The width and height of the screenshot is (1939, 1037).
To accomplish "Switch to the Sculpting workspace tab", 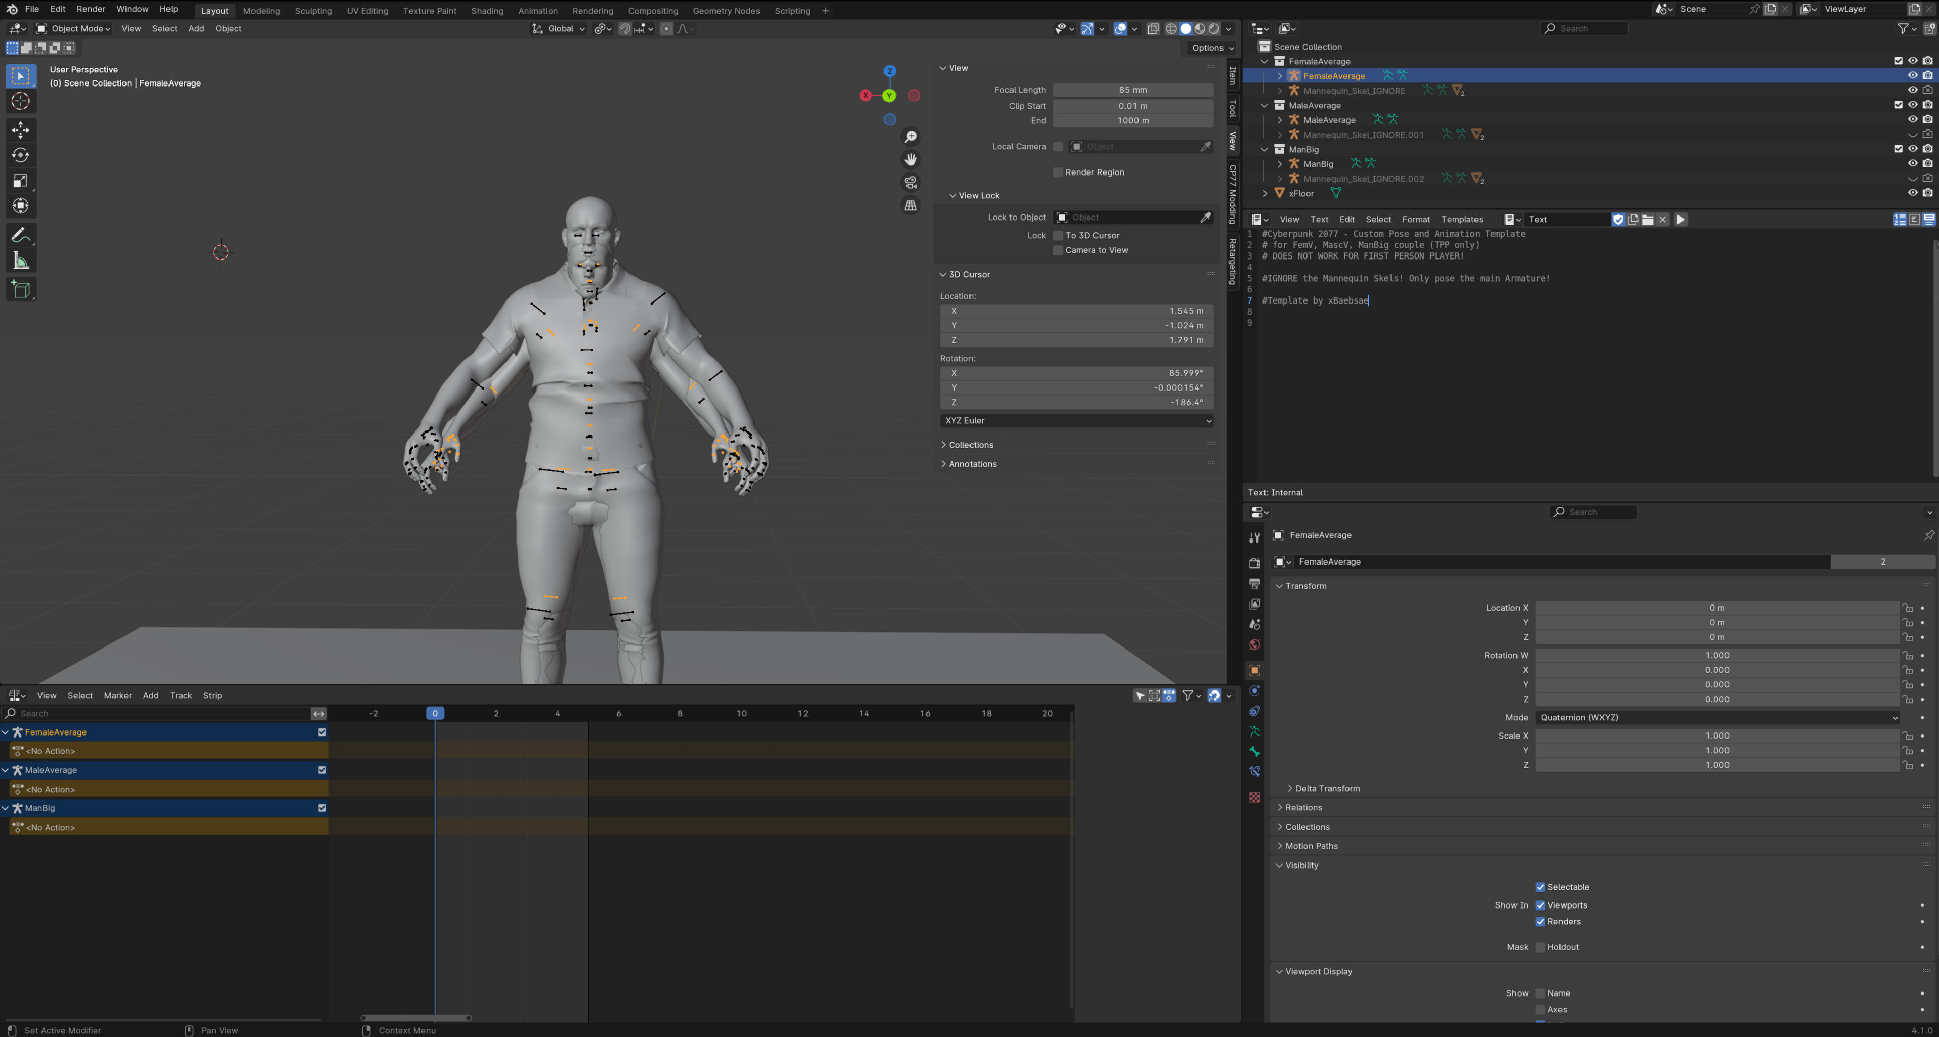I will click(312, 11).
